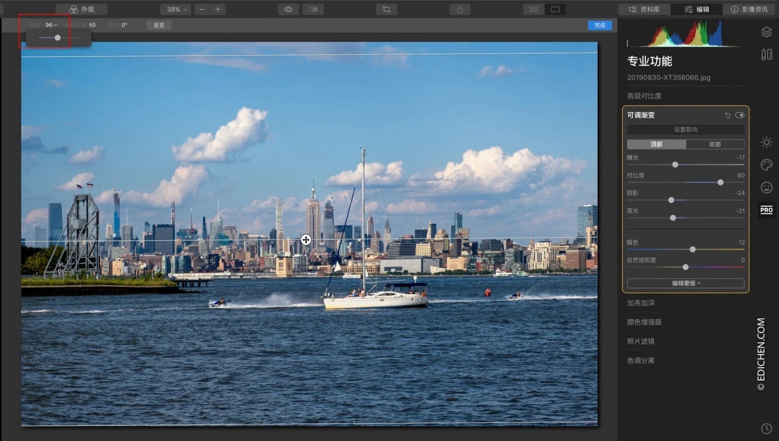Select the 底部 segment
Screen dimensions: 779x441
[715, 144]
